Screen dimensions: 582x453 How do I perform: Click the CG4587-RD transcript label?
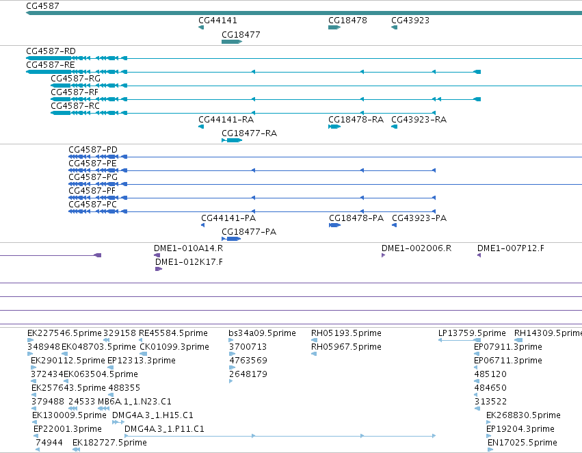click(51, 51)
